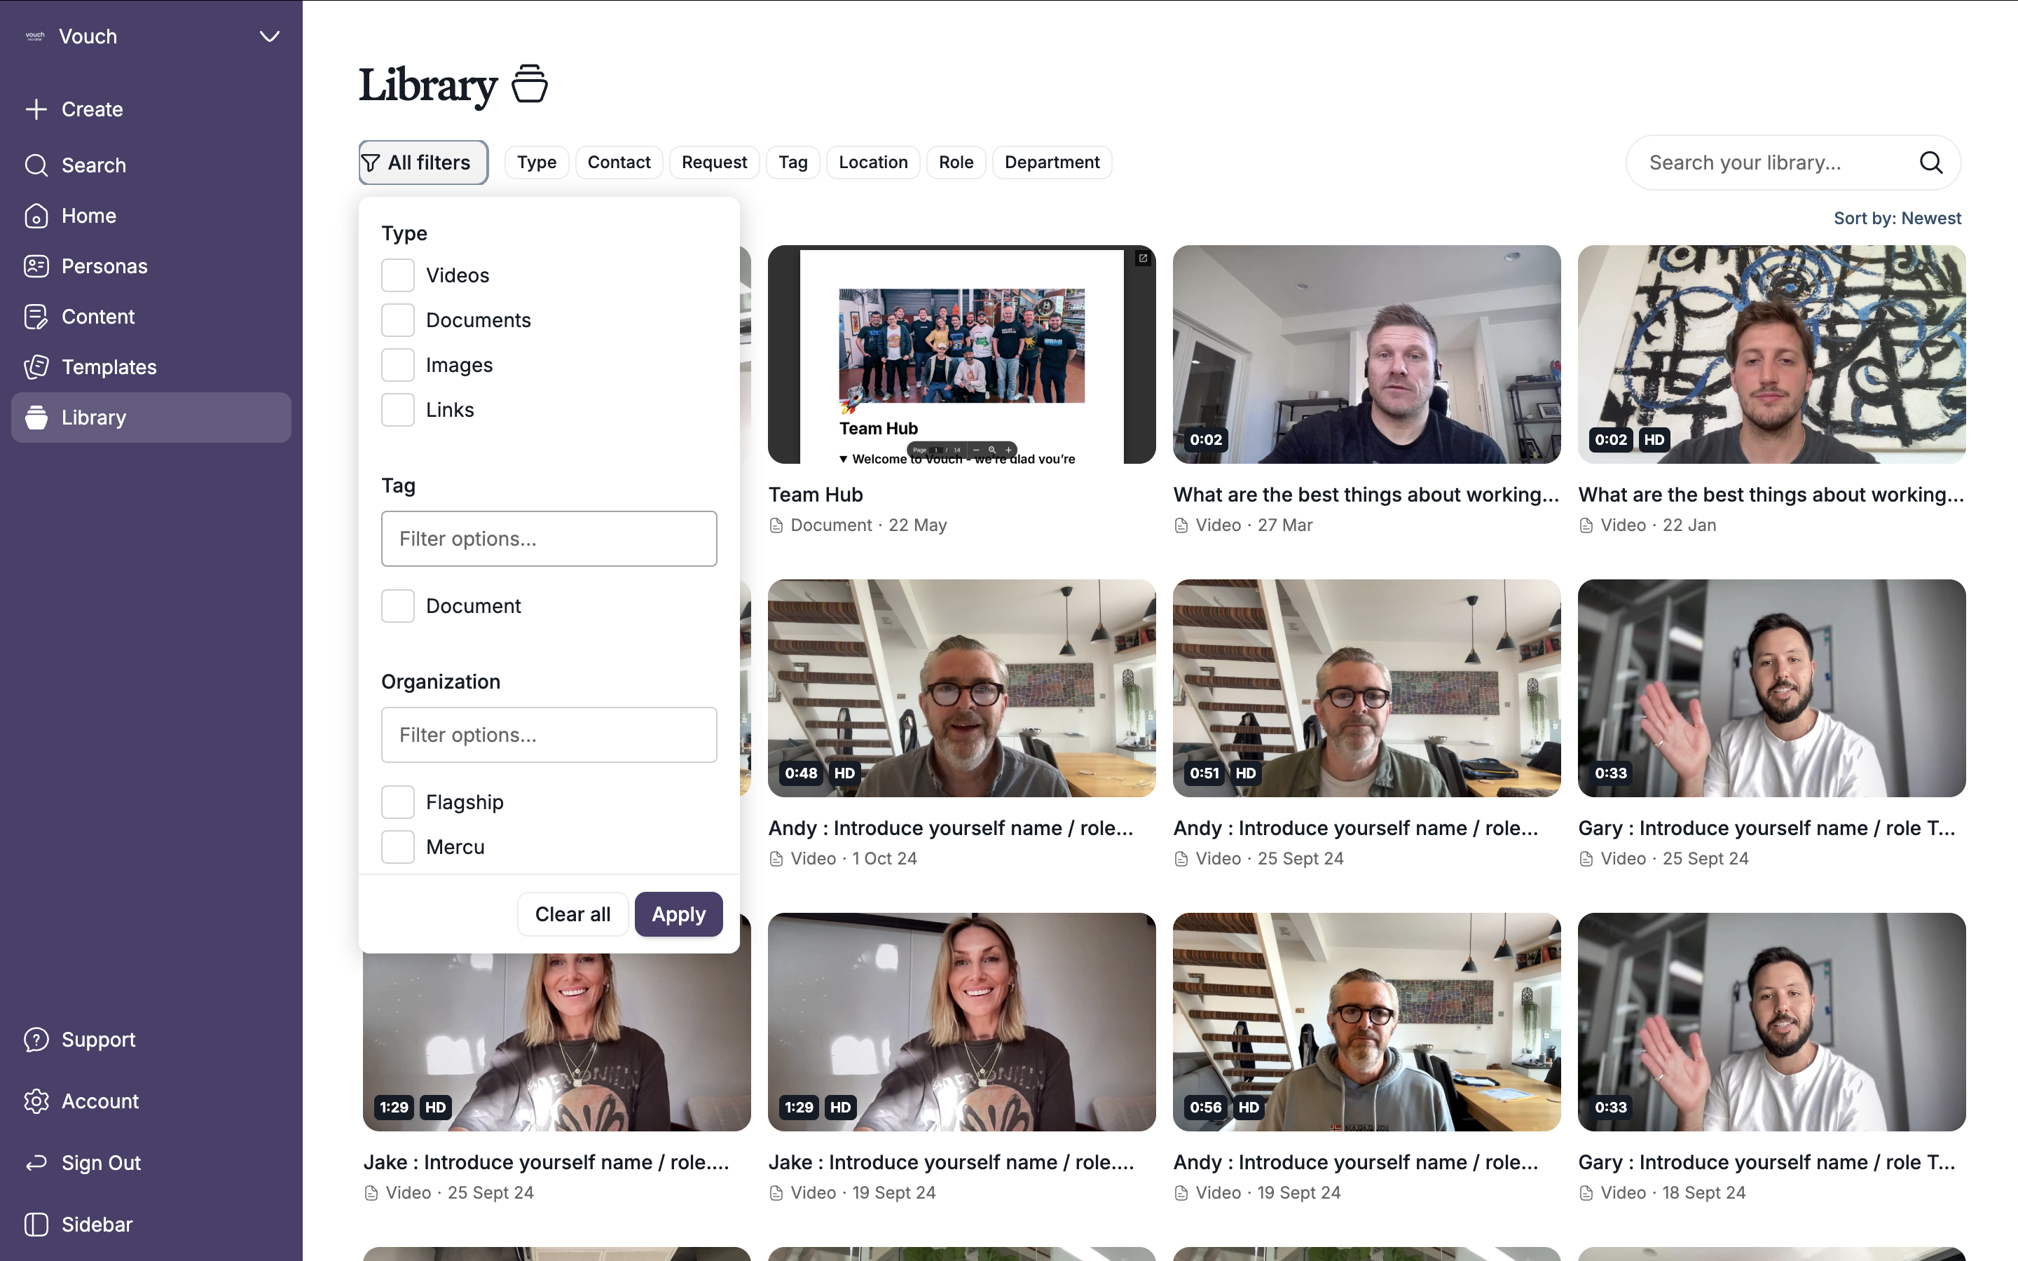Click the Sign Out arrow icon
Viewport: 2018px width, 1261px height.
click(36, 1163)
